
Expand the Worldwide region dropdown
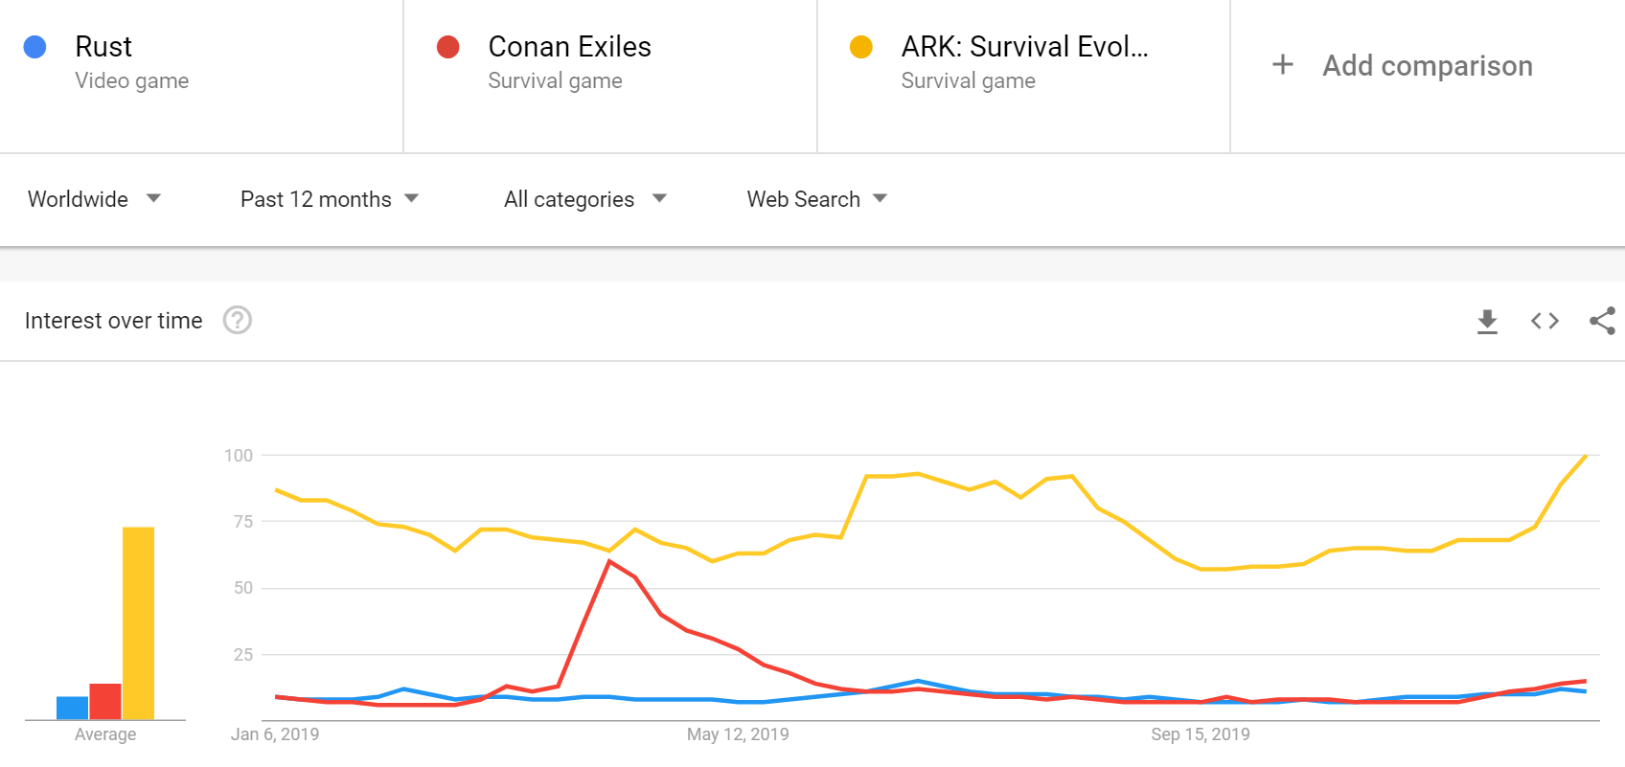coord(94,199)
